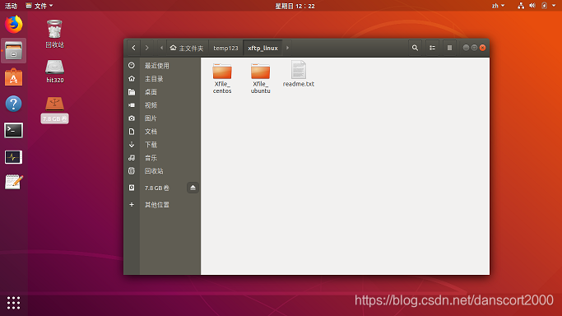This screenshot has height=316, width=562.
Task: Open 其他位置 in the sidebar
Action: [x=162, y=205]
